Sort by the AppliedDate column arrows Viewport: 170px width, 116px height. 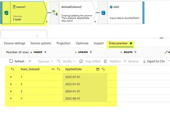coord(103,69)
